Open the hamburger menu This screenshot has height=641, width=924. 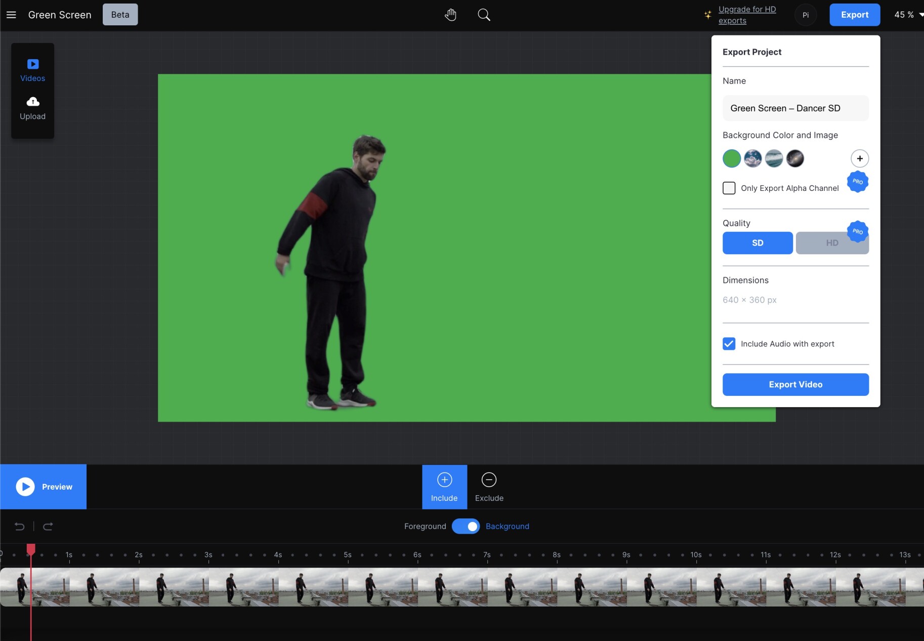click(11, 15)
